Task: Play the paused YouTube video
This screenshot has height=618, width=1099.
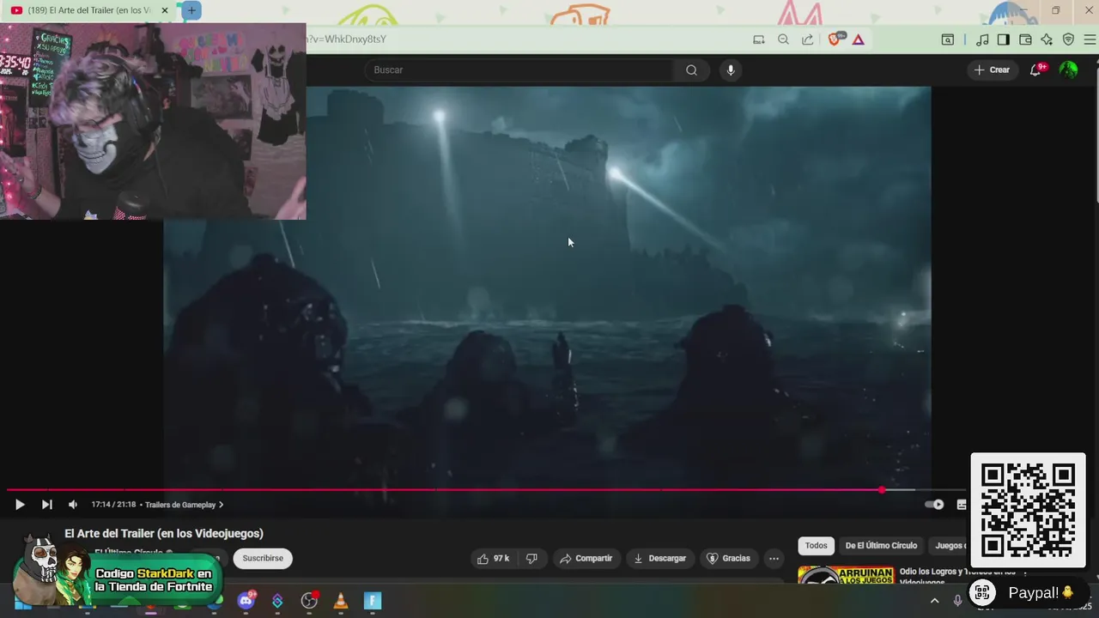Action: point(20,505)
